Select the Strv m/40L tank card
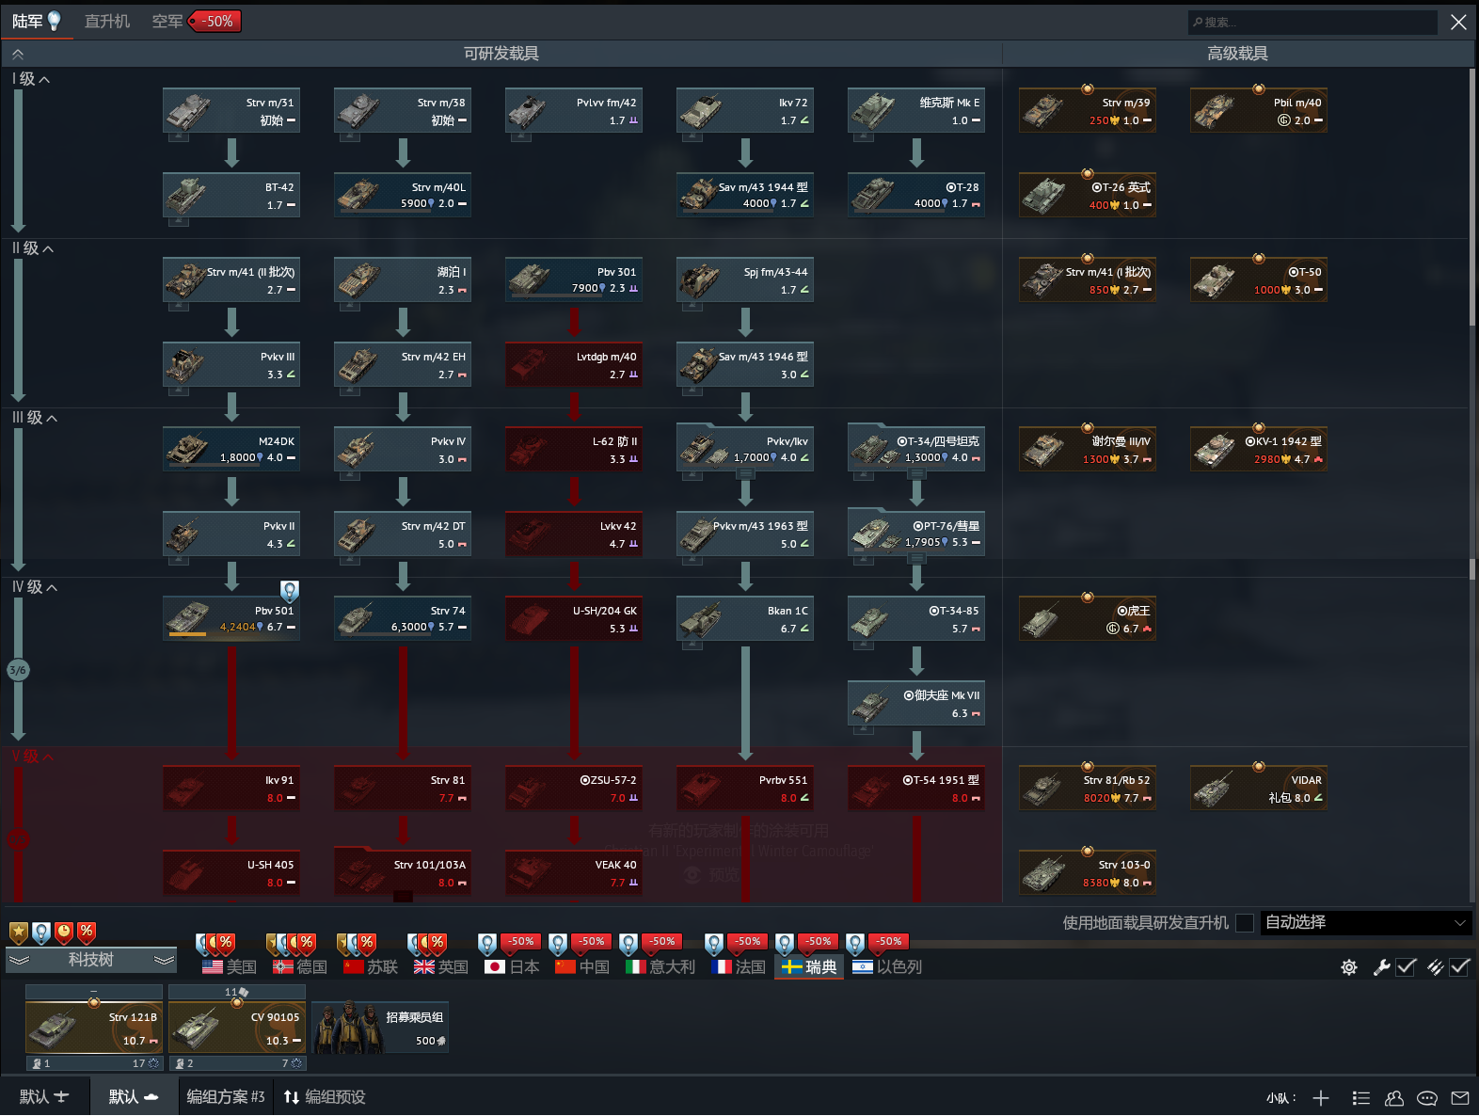The image size is (1479, 1116). (x=403, y=196)
